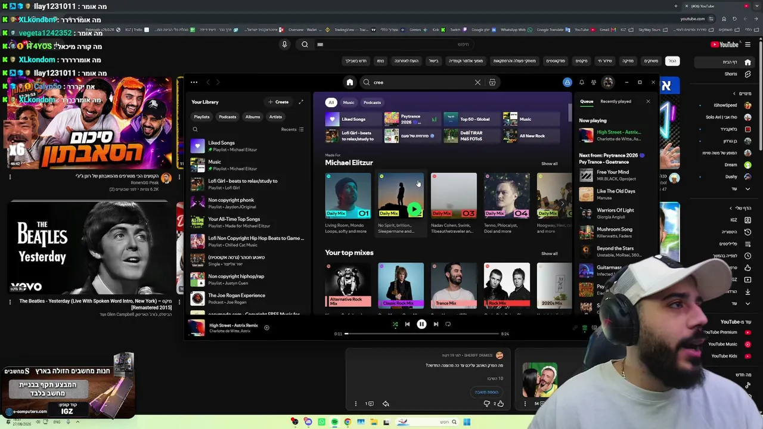Clear the Spotify search field text
The image size is (763, 429).
click(x=477, y=82)
